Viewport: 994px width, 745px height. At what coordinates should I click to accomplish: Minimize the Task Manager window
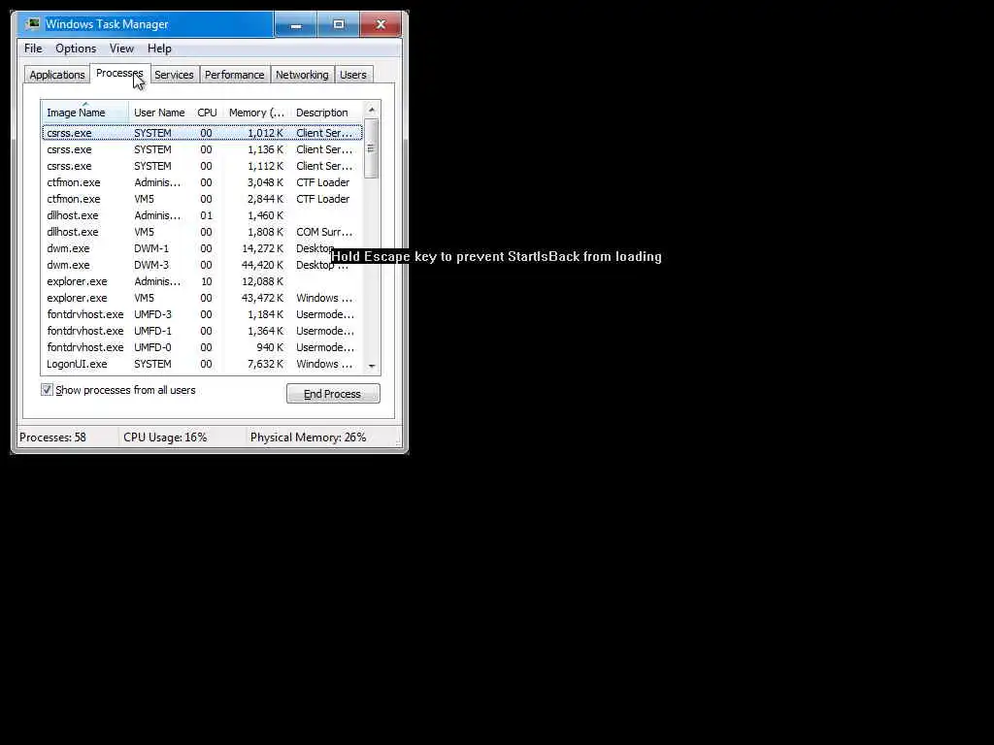[x=295, y=24]
